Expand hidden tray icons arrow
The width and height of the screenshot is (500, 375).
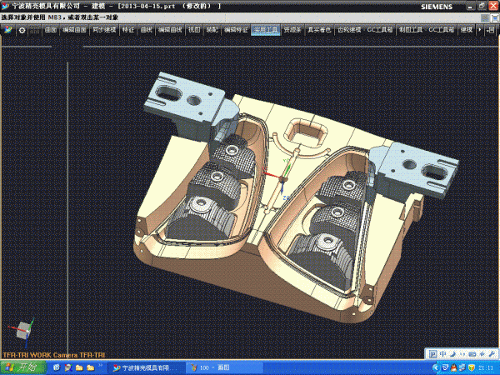(x=435, y=368)
